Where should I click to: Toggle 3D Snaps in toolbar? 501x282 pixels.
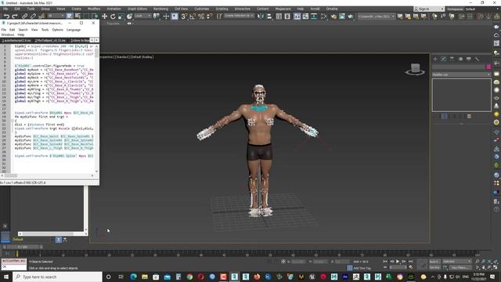[x=184, y=16]
